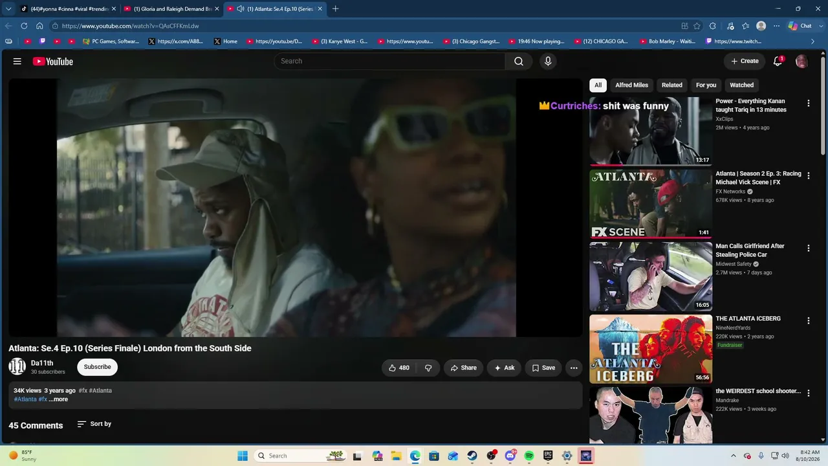Open the #fx hashtag beside the views
This screenshot has height=466, width=828.
click(x=83, y=391)
